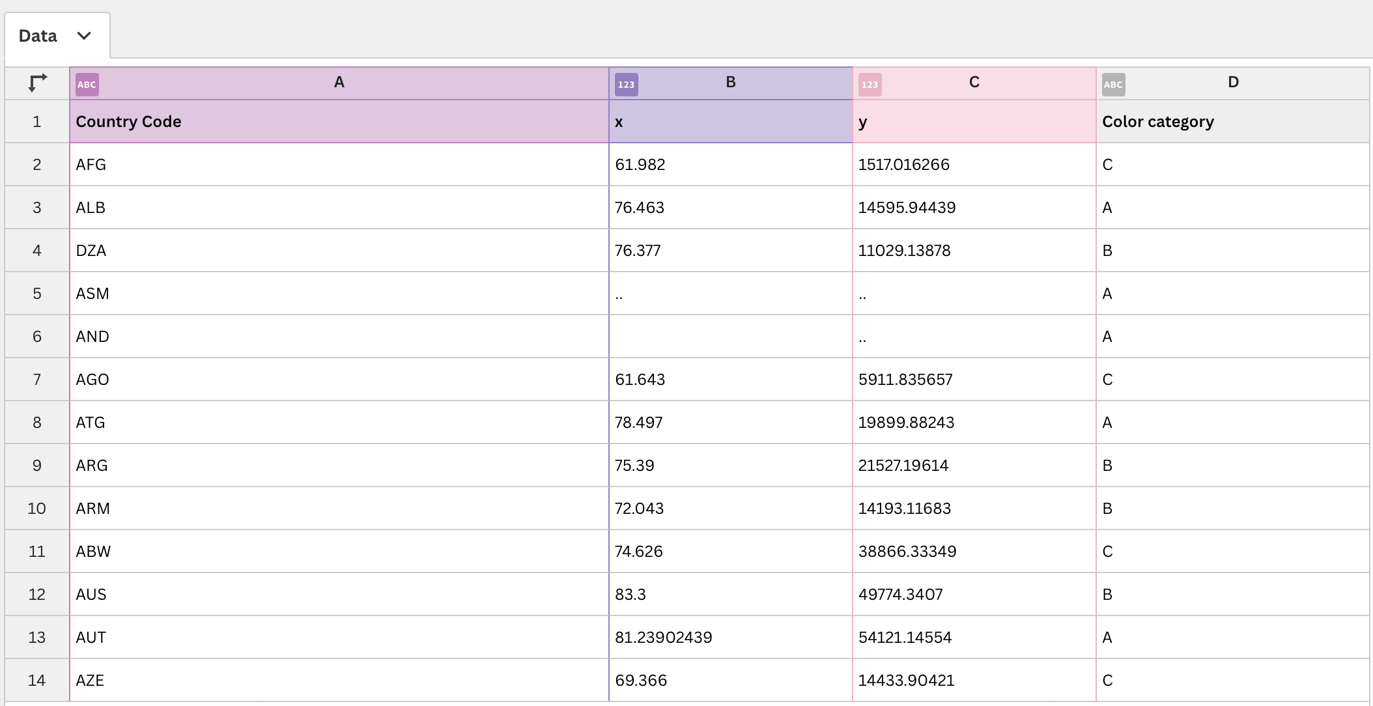The height and width of the screenshot is (706, 1373).
Task: Select the cell with value 21527.19614
Action: (x=974, y=466)
